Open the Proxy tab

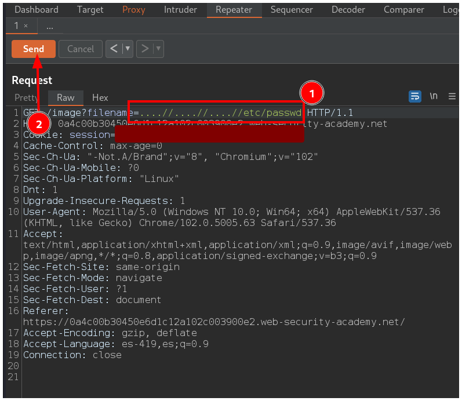[134, 9]
